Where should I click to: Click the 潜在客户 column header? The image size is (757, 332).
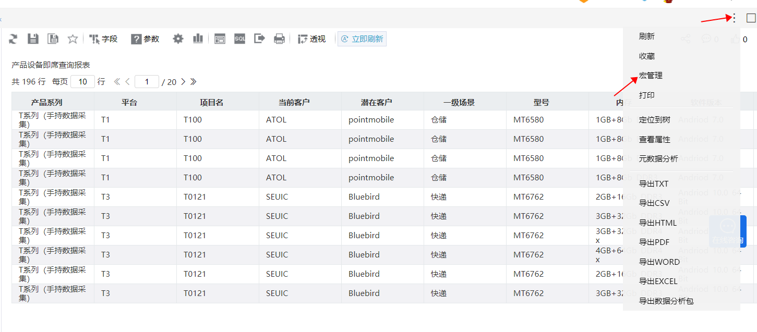[x=382, y=102]
